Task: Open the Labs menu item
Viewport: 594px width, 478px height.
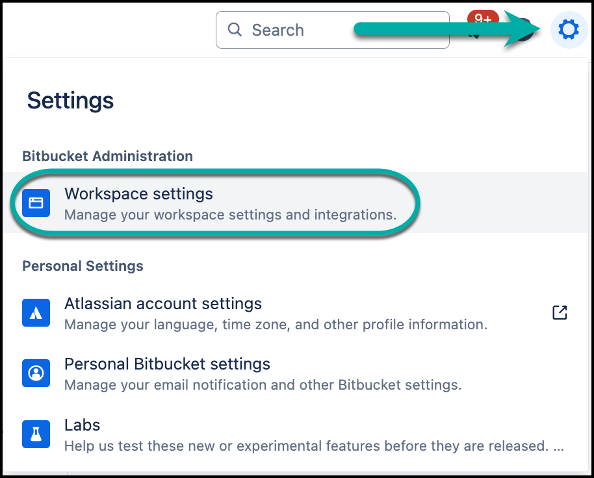Action: pos(83,425)
